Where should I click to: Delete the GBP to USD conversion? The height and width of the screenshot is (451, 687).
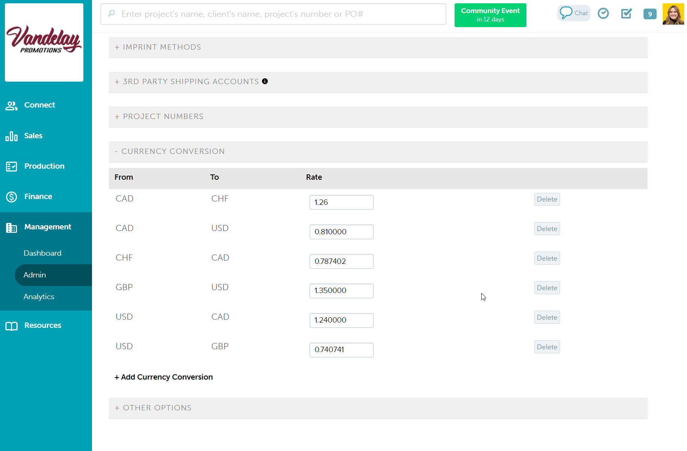(x=547, y=288)
